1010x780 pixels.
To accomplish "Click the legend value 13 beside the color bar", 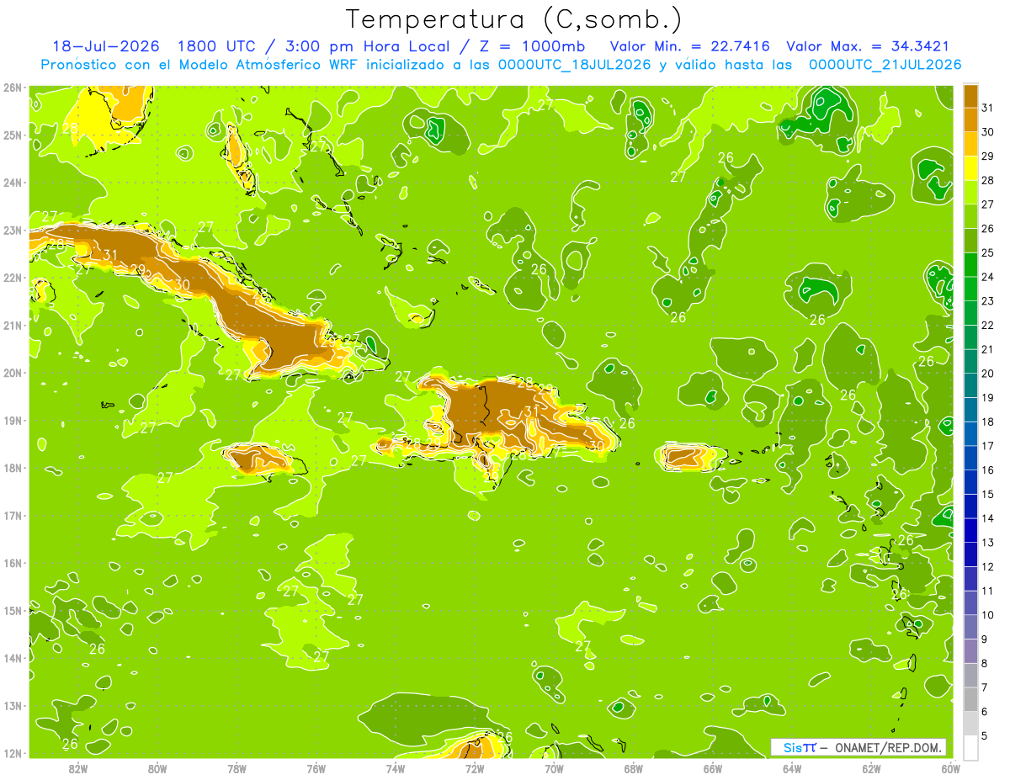I will click(987, 543).
